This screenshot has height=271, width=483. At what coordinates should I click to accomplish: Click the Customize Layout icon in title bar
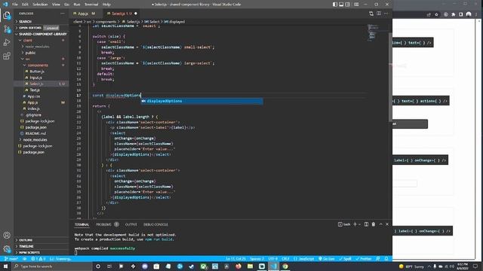[x=356, y=5]
